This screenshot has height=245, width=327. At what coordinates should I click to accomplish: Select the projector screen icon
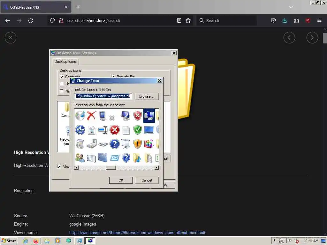[126, 144]
